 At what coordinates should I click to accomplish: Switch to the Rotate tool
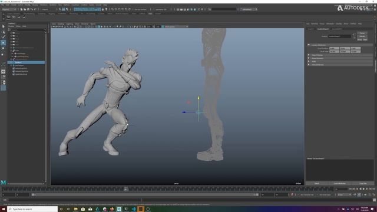(x=3, y=48)
